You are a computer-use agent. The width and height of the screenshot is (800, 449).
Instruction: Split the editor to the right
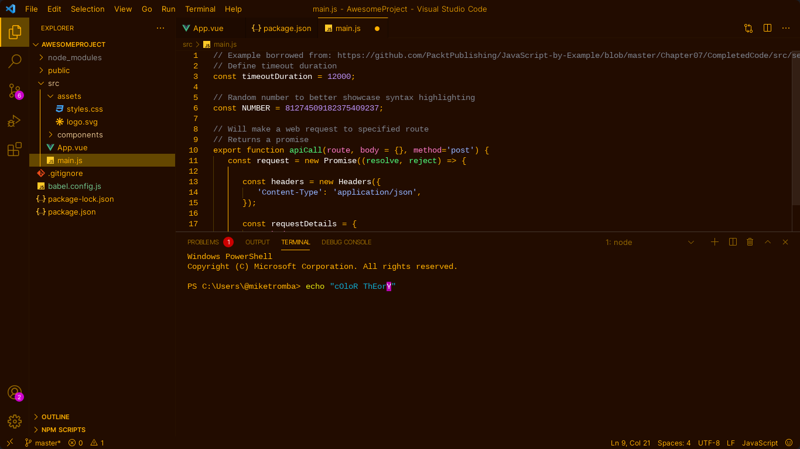[767, 28]
